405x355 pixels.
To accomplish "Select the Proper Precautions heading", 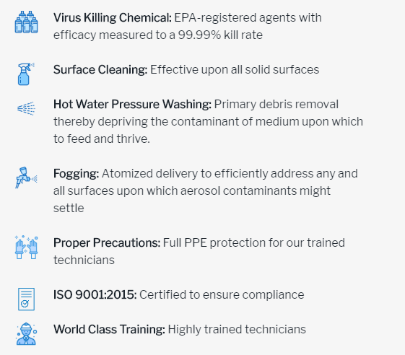I will coord(107,243).
